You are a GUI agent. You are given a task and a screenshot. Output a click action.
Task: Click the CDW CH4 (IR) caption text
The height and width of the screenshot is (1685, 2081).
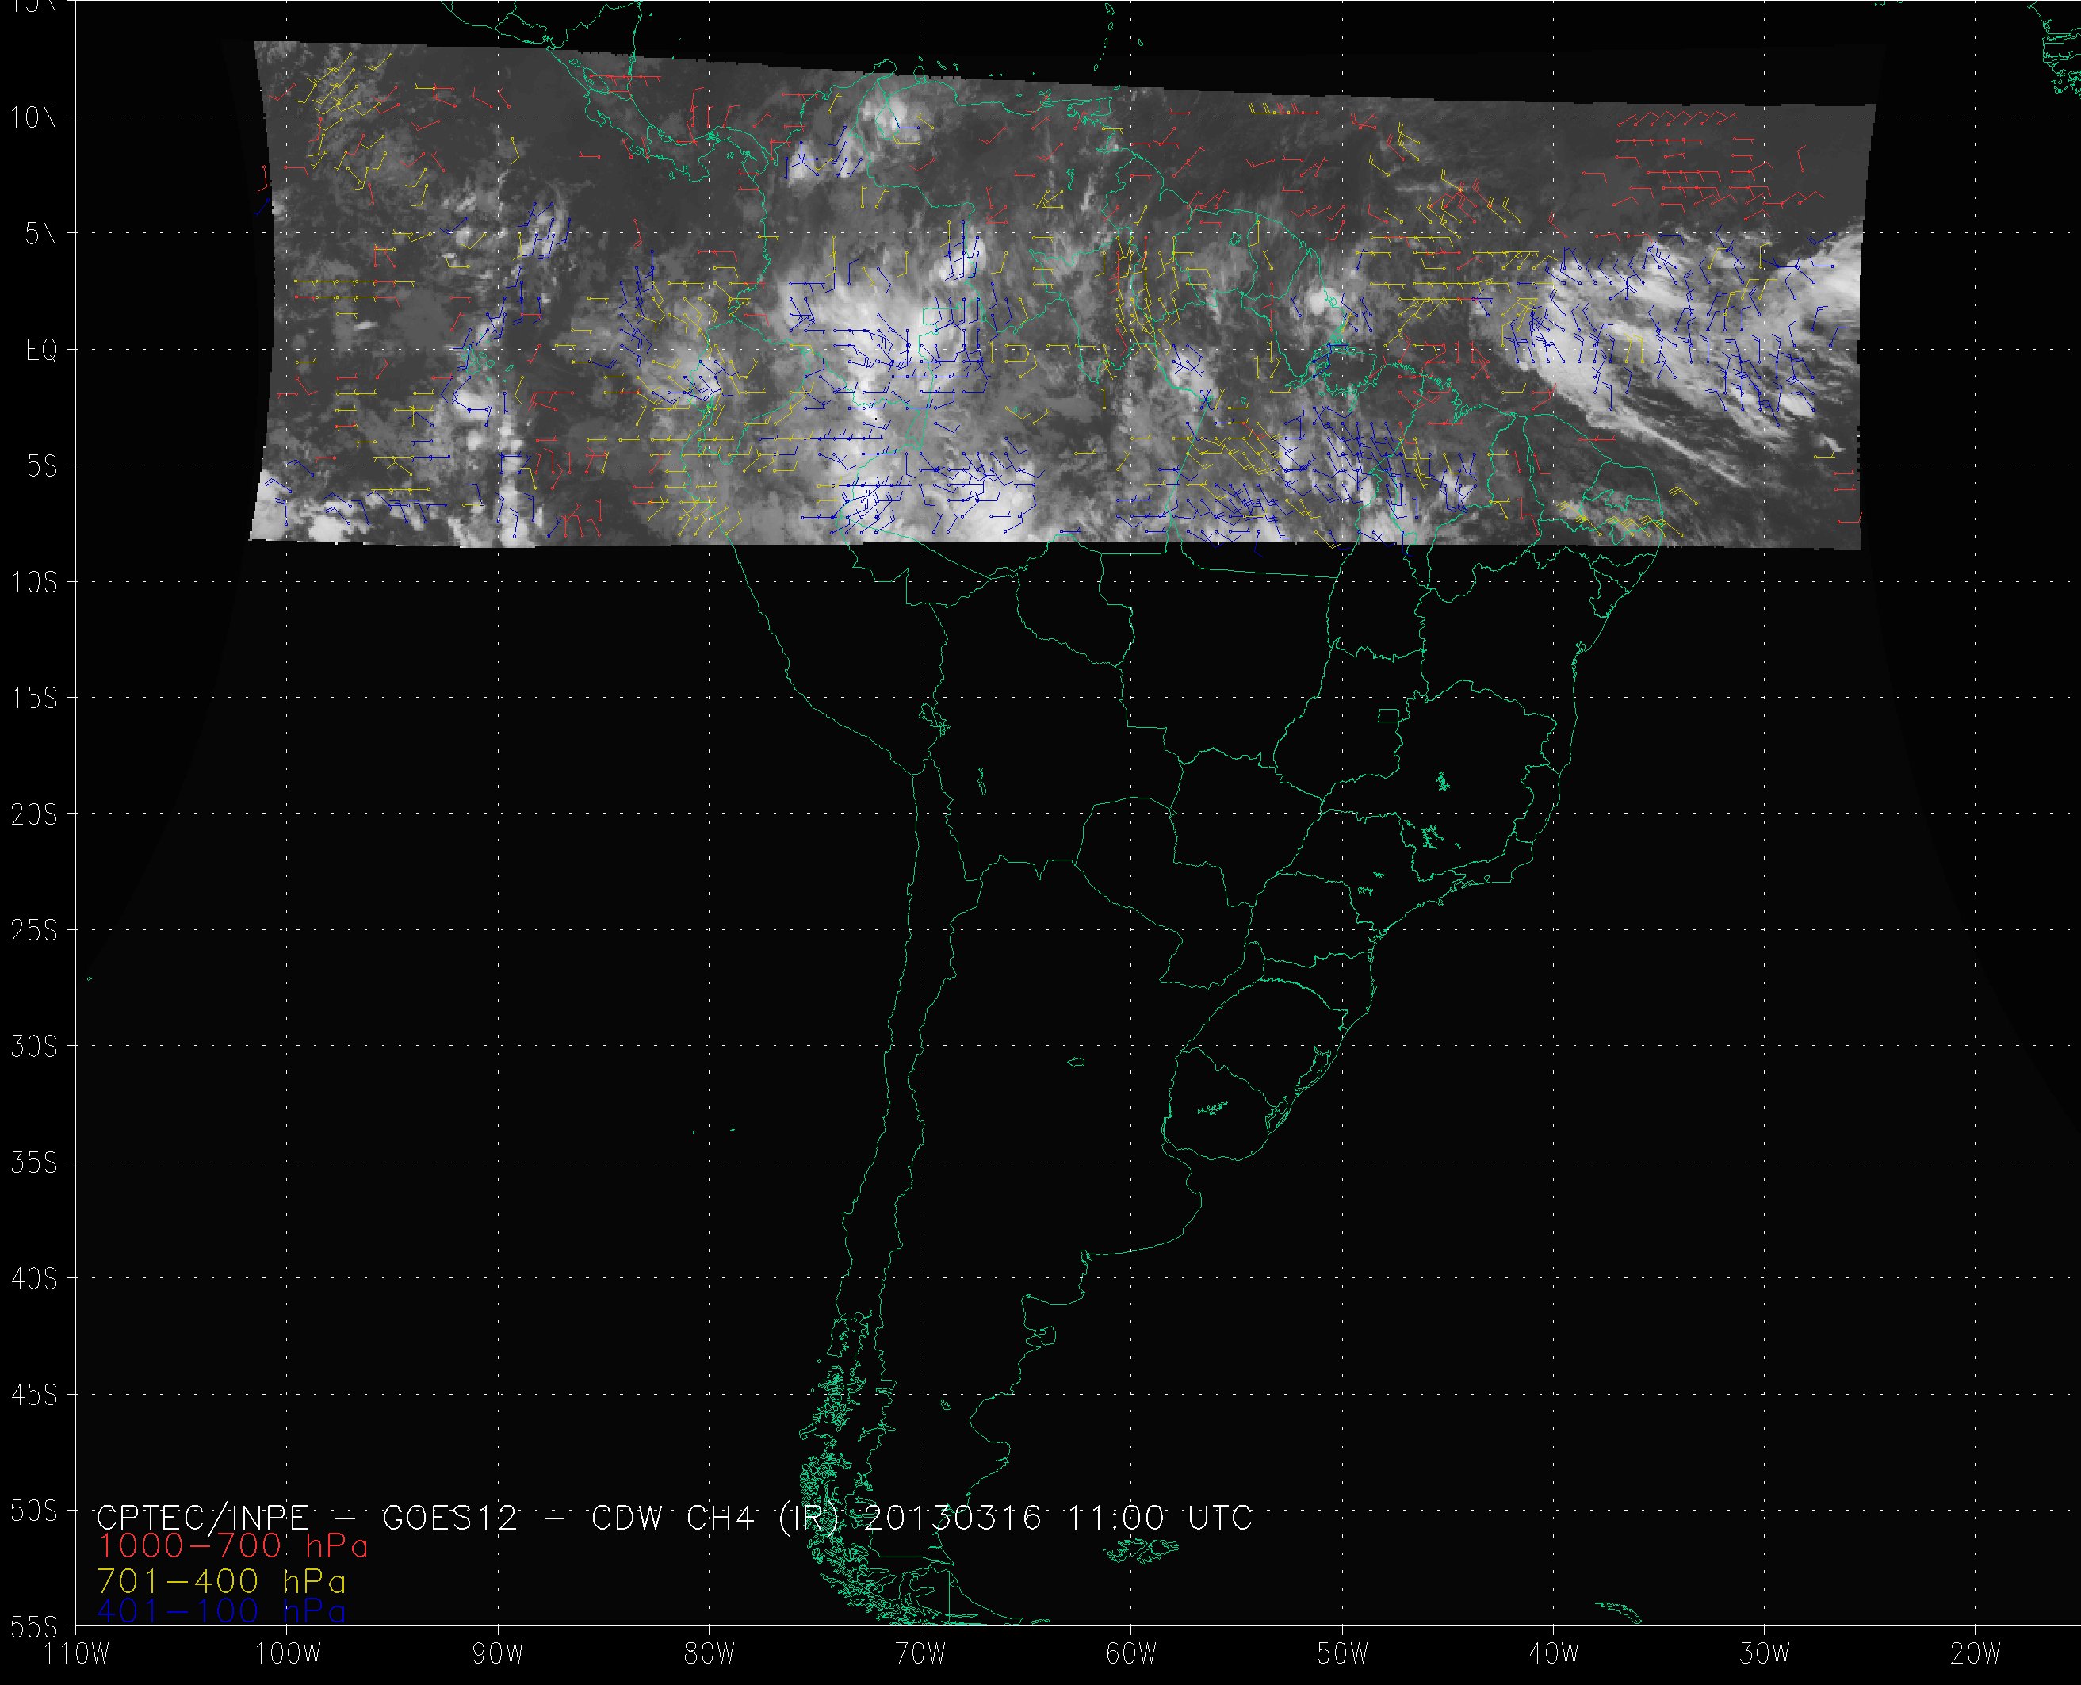pos(715,1518)
